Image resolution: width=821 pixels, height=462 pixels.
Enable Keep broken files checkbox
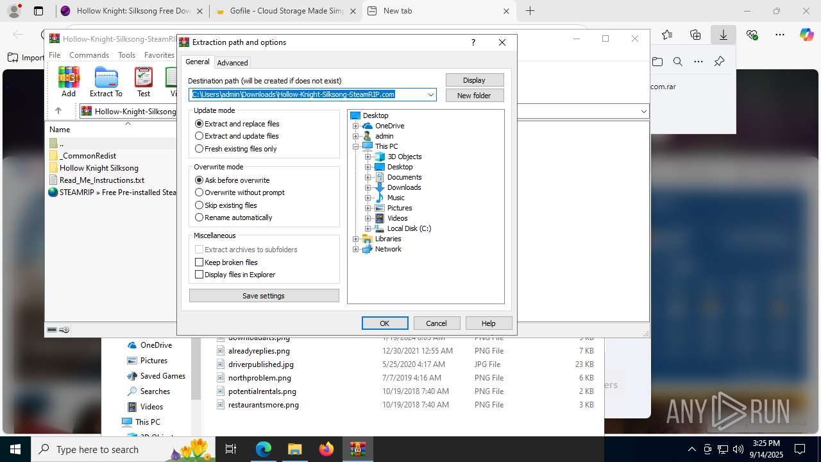click(x=199, y=262)
